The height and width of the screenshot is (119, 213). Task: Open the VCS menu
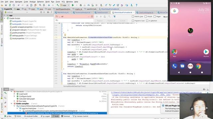(63, 2)
